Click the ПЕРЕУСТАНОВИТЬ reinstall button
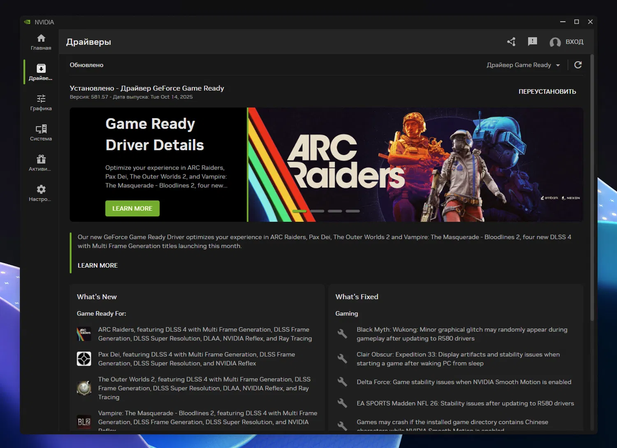This screenshot has width=617, height=448. click(547, 91)
